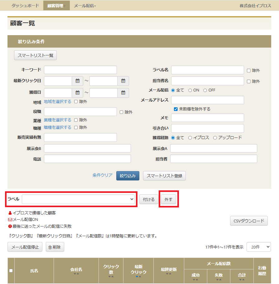Open the 顧客管理 menu

click(x=56, y=6)
